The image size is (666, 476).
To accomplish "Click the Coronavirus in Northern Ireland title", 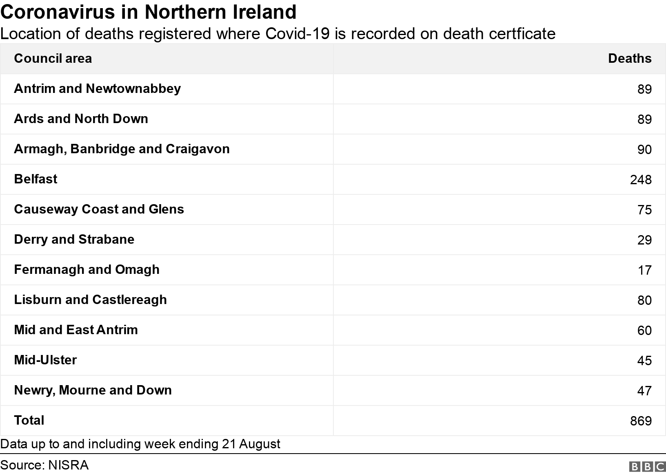I will [x=149, y=12].
